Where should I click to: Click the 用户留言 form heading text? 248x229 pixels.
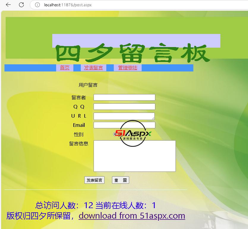tap(88, 85)
